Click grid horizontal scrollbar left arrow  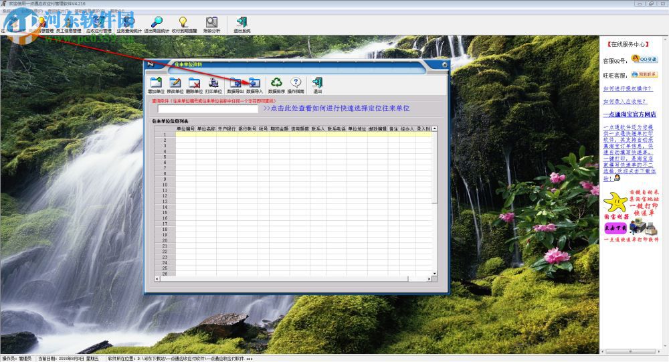[x=157, y=279]
